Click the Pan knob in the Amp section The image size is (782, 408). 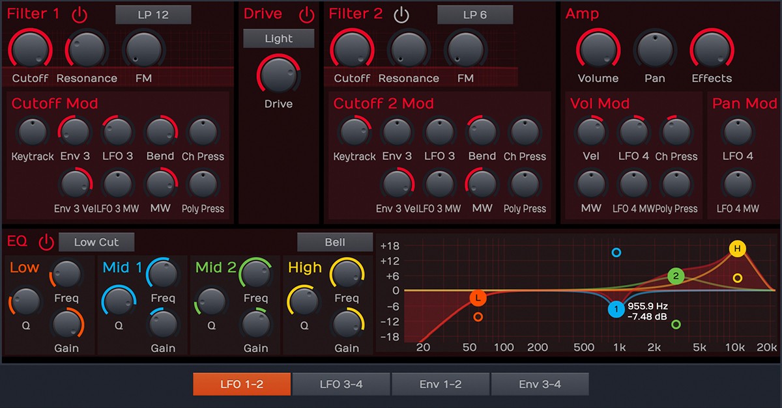click(x=654, y=48)
